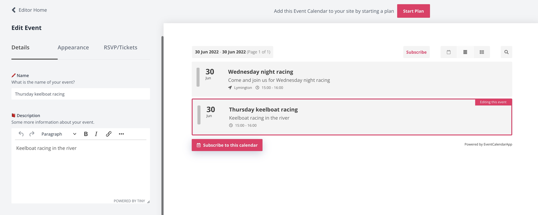Open the RSVP/Tickets tab
The image size is (538, 215).
tap(121, 48)
